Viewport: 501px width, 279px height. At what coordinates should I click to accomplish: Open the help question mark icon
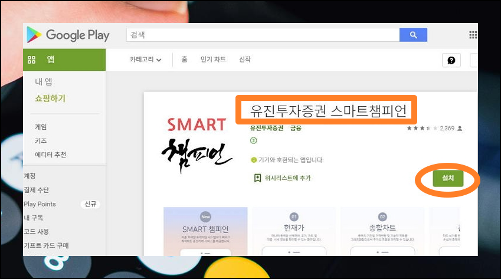click(x=451, y=60)
